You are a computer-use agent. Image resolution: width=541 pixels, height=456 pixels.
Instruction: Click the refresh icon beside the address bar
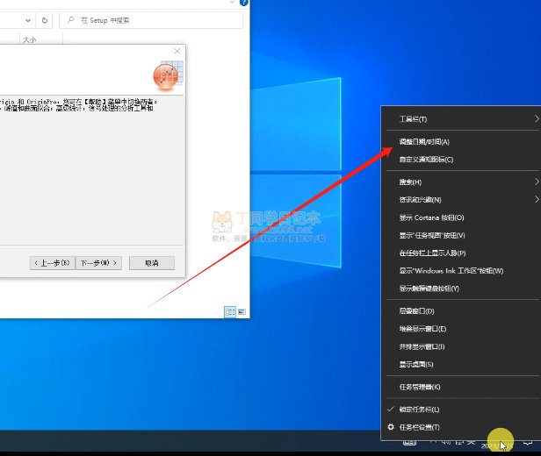(x=45, y=18)
